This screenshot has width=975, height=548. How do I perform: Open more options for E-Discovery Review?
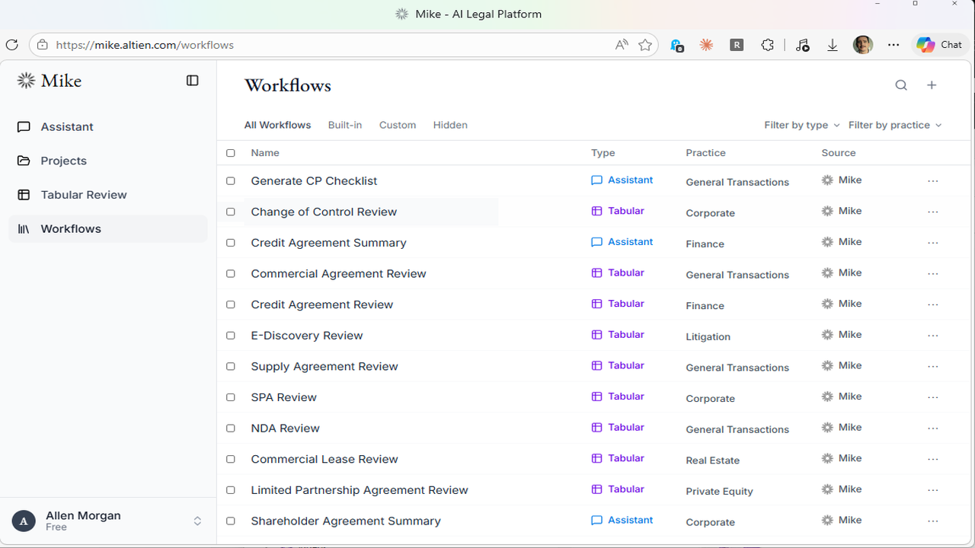pos(933,336)
